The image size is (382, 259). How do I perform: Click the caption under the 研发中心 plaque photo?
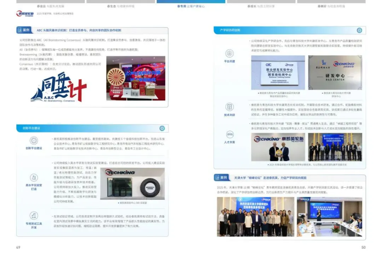[336, 95]
